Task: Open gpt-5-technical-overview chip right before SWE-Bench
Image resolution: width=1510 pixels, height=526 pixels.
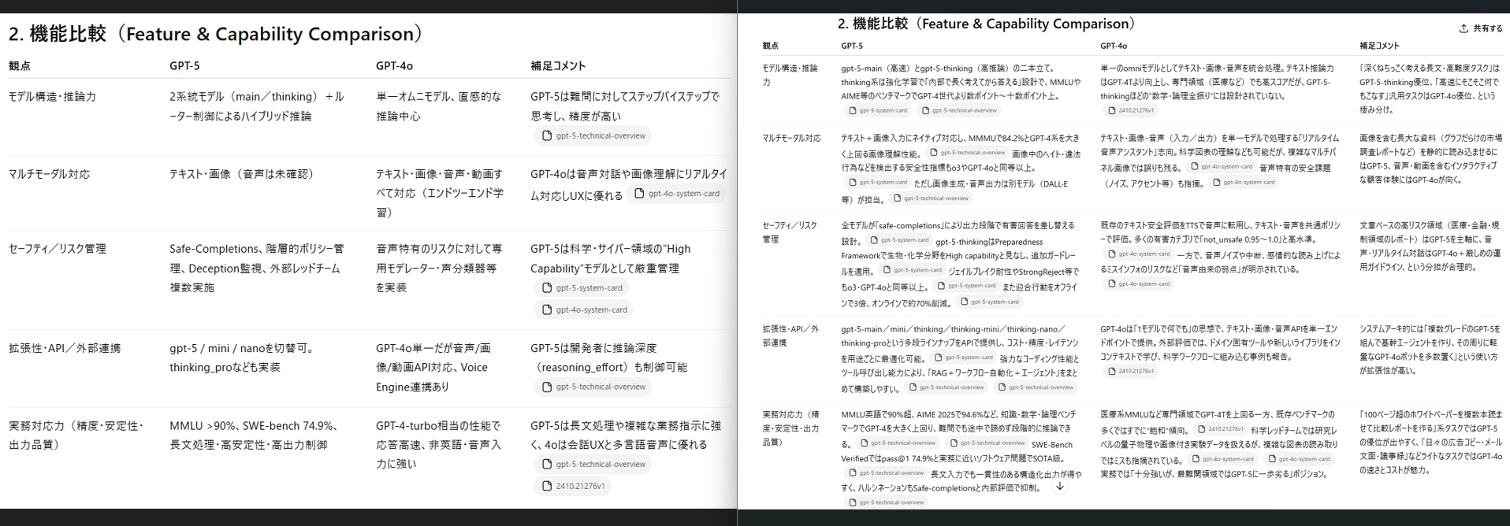Action: [987, 443]
